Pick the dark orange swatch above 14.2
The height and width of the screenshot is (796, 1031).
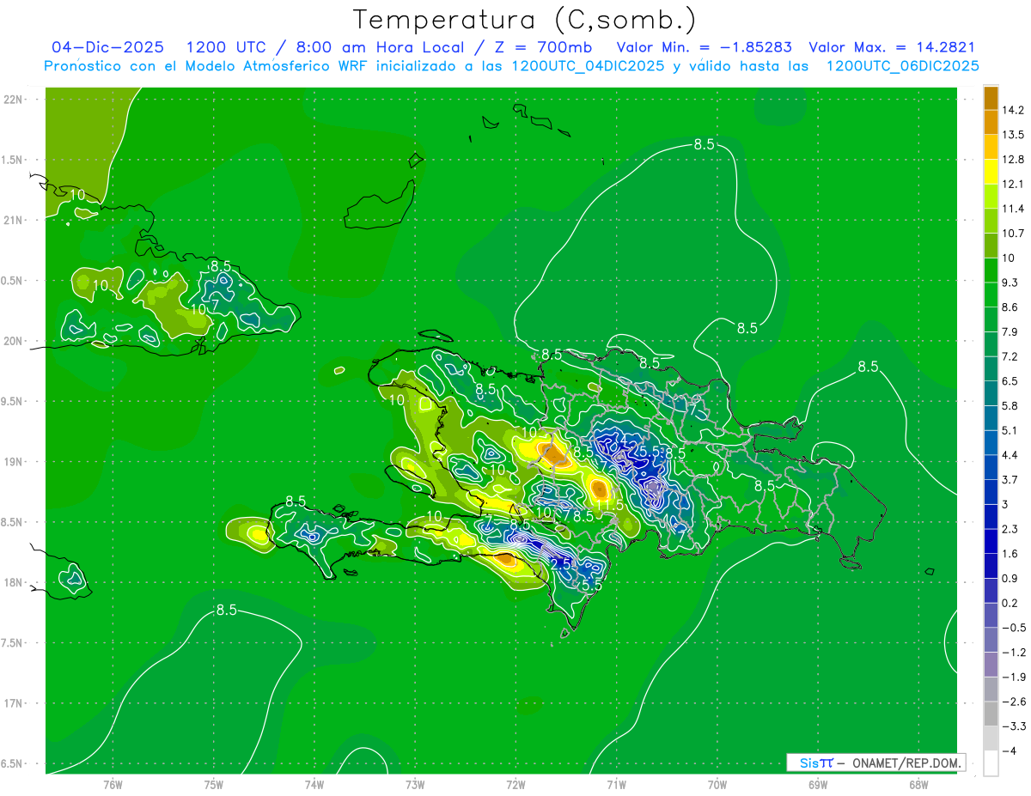(991, 98)
